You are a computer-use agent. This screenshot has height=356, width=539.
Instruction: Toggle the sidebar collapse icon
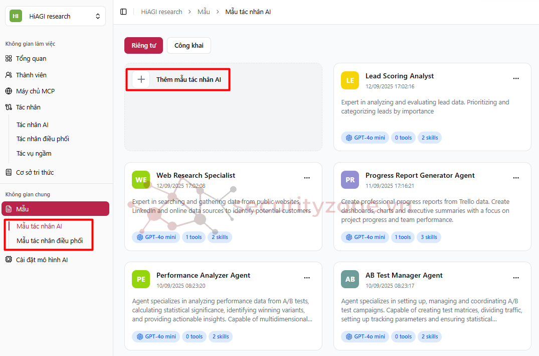[123, 12]
